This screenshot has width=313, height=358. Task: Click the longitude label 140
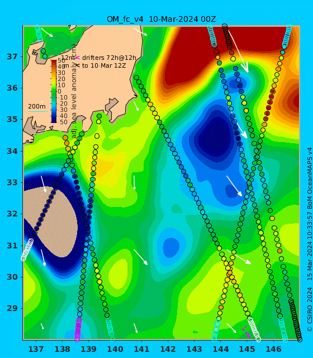[x=115, y=349]
